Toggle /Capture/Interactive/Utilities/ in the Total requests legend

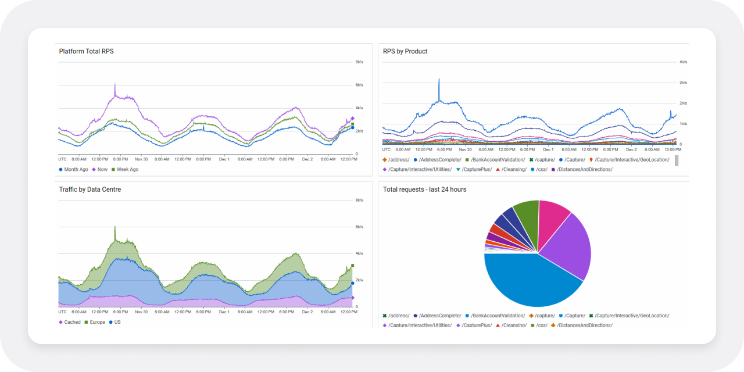pyautogui.click(x=420, y=325)
